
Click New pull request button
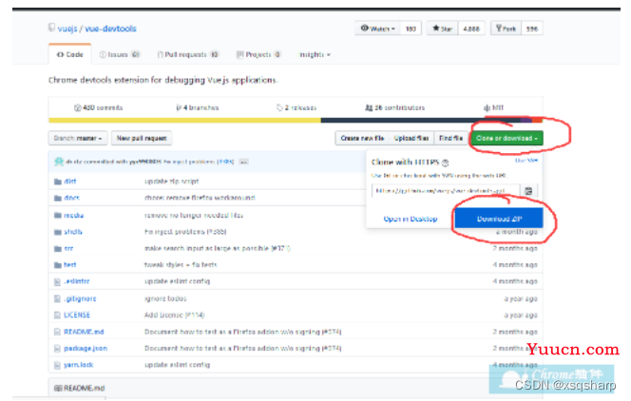pyautogui.click(x=142, y=139)
